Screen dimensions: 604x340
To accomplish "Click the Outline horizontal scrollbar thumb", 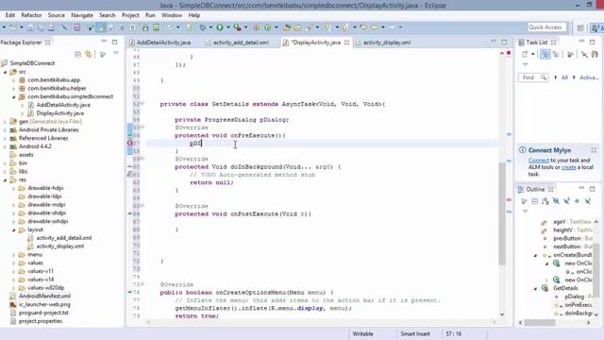I will (540, 323).
